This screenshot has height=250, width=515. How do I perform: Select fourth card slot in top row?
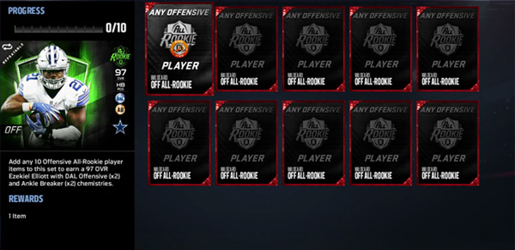(x=381, y=49)
